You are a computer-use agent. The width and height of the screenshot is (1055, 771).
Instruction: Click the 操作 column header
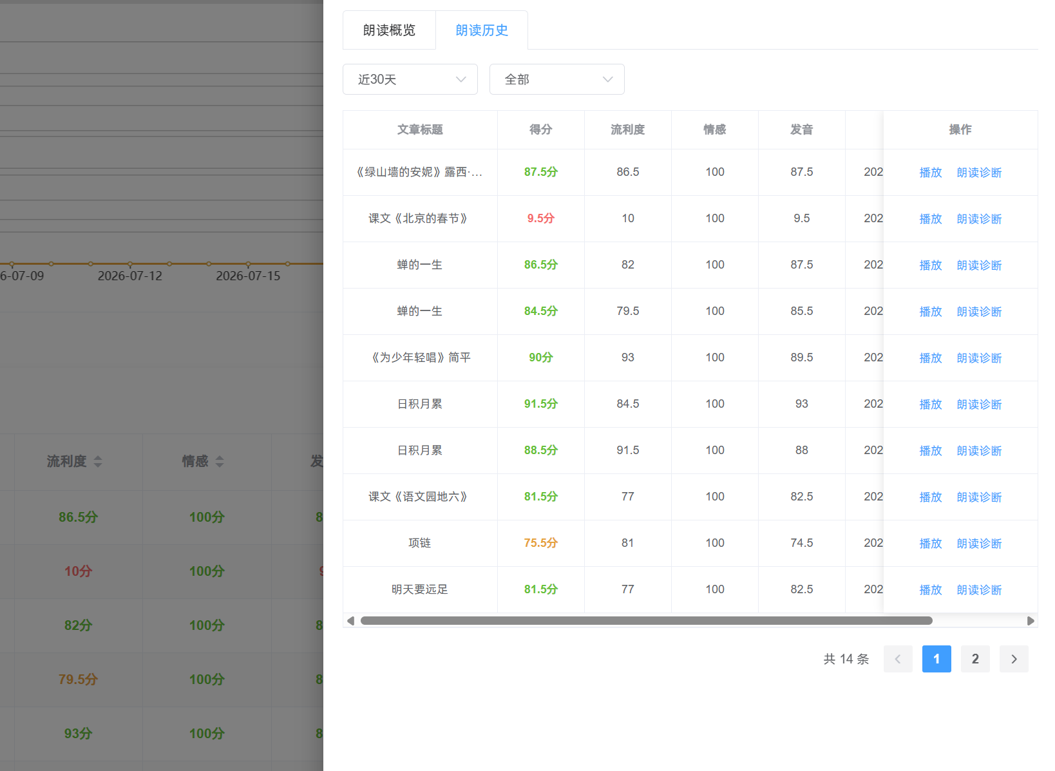point(960,129)
